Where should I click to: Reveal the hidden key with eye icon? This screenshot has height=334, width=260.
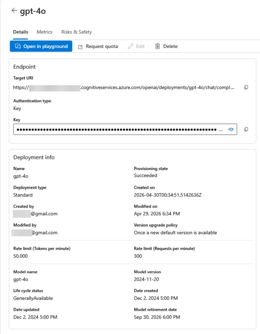point(231,129)
